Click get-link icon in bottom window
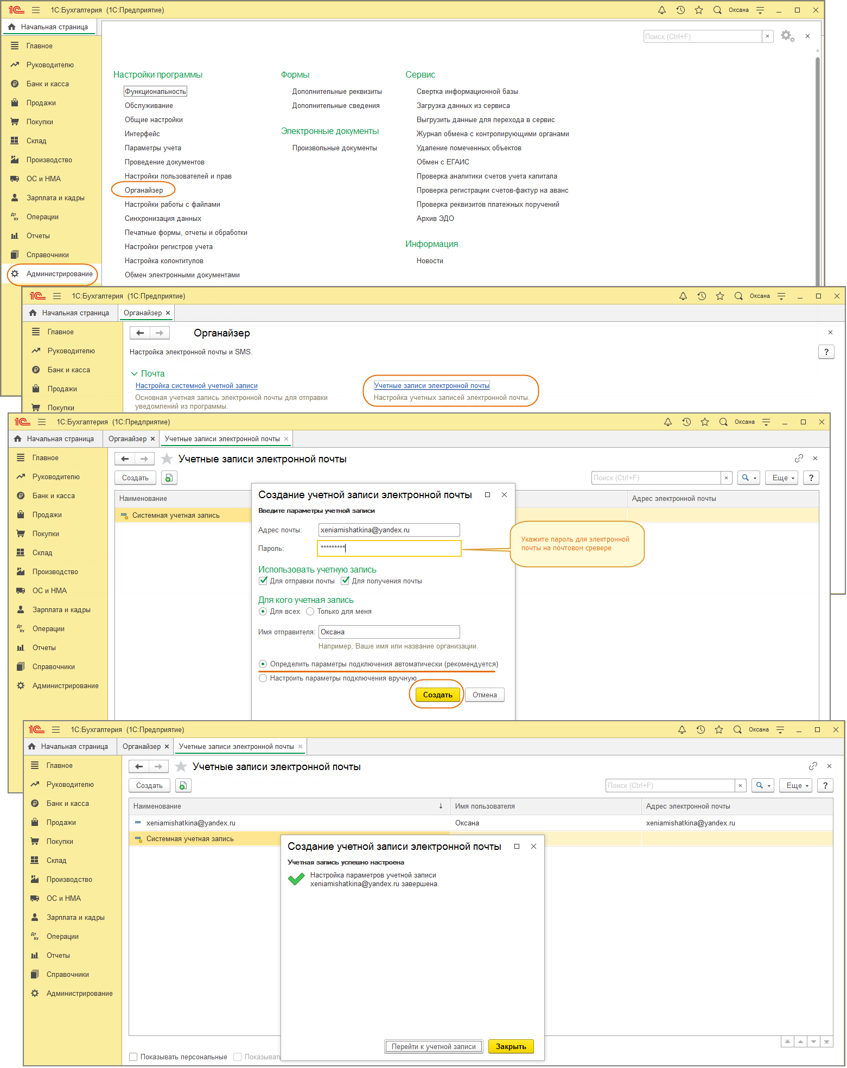The width and height of the screenshot is (847, 1068). (x=813, y=766)
